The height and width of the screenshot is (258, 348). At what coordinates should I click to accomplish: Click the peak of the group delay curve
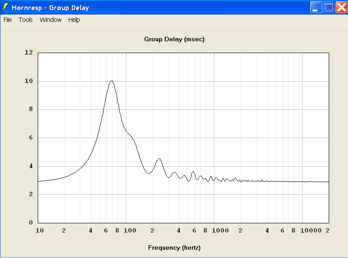point(112,81)
